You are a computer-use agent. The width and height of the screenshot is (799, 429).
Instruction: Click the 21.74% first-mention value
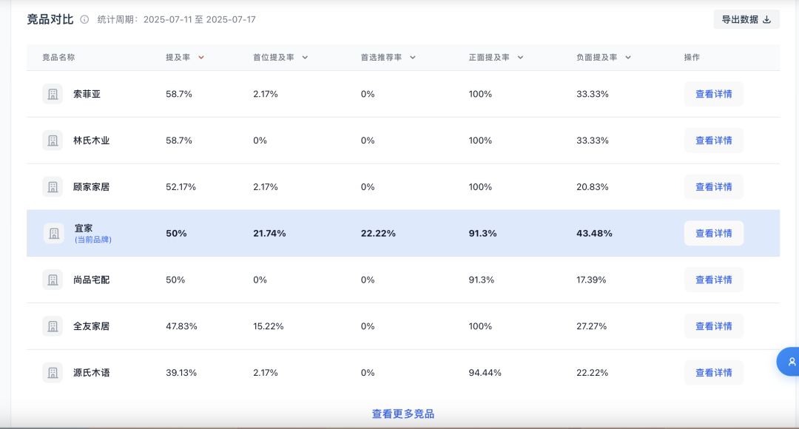pos(269,233)
